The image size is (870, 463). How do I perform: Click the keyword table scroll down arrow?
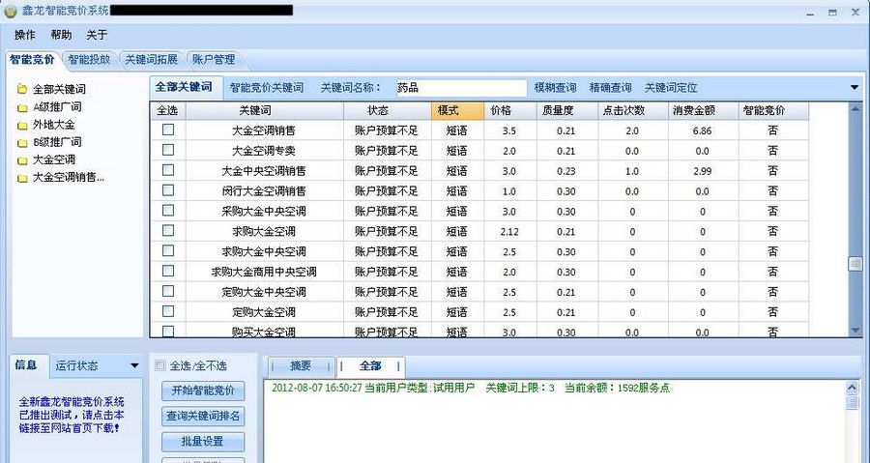pyautogui.click(x=855, y=331)
